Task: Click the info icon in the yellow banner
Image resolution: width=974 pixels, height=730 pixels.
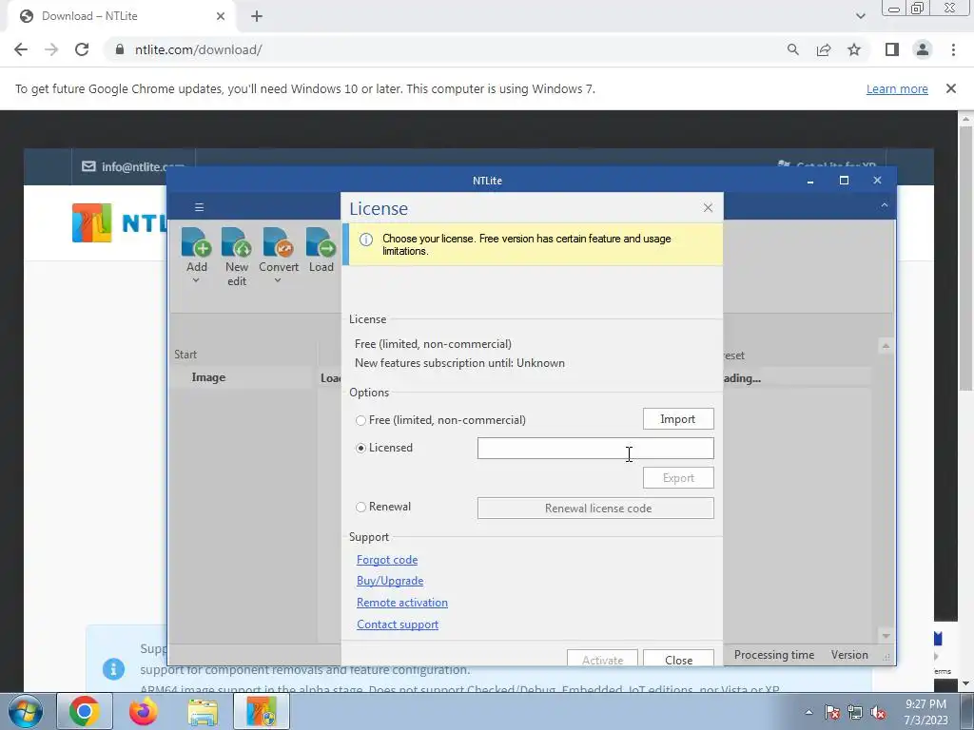Action: tap(366, 240)
